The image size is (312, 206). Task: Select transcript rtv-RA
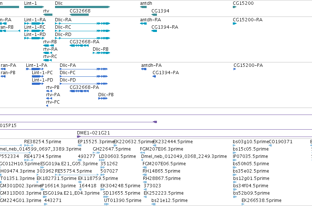tap(48, 53)
